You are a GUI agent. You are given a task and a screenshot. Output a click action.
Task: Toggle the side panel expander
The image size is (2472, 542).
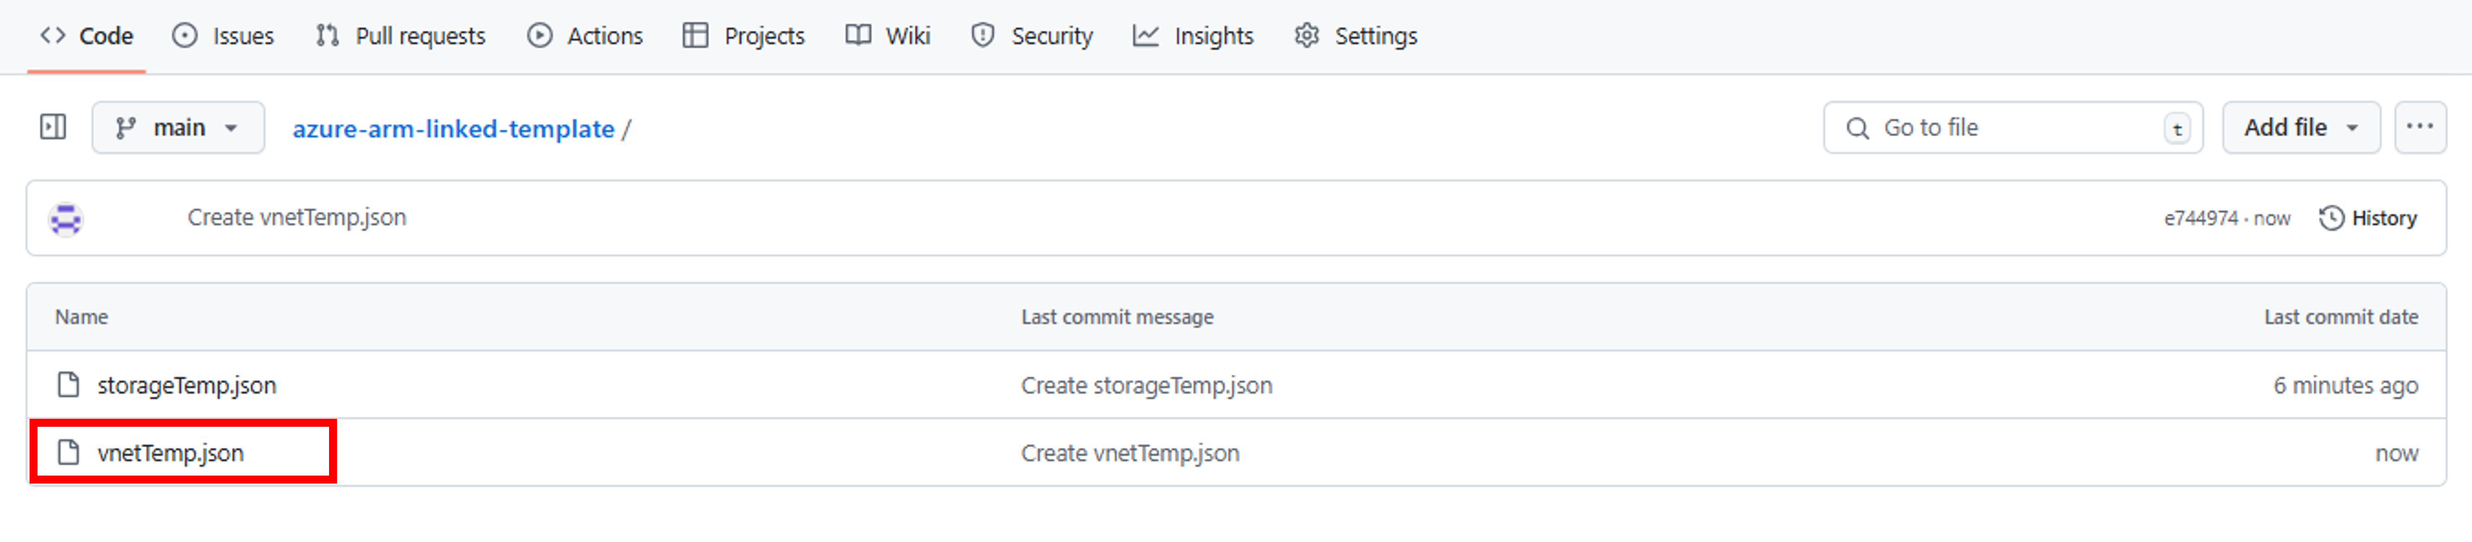click(53, 127)
